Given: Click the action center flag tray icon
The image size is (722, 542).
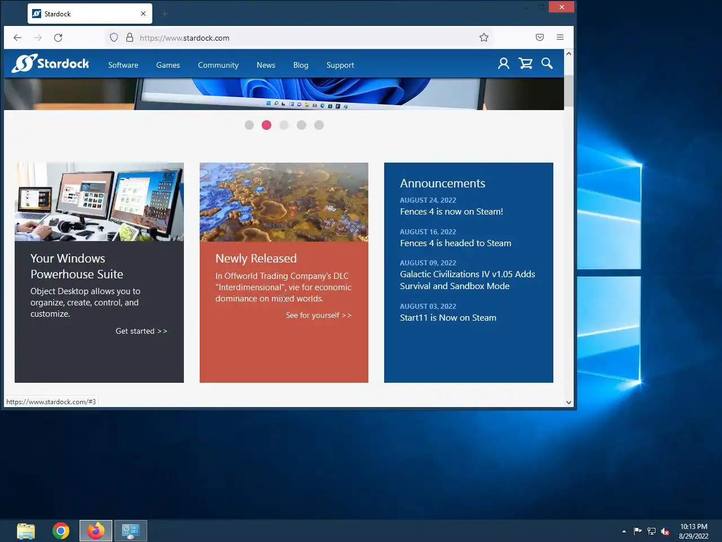Looking at the screenshot, I should click(x=637, y=531).
